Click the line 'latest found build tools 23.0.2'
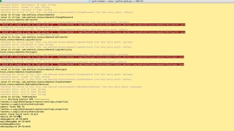The height and width of the screenshot is (131, 234). (19, 114)
